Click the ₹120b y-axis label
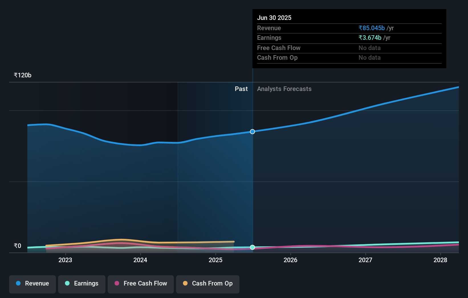 pyautogui.click(x=23, y=75)
